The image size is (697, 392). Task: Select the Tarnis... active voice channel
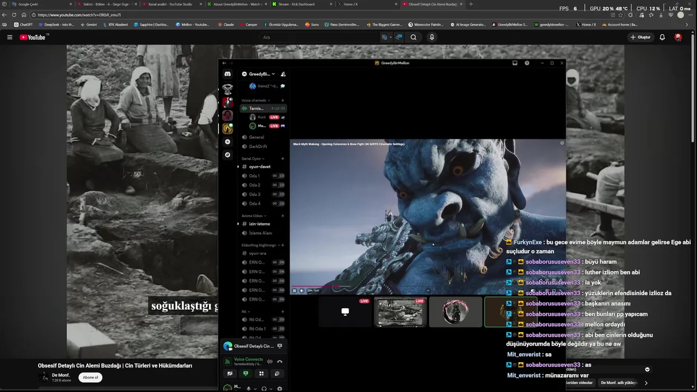264,108
